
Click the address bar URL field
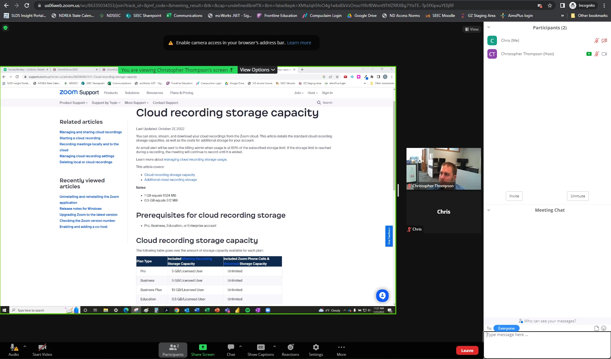tap(249, 5)
